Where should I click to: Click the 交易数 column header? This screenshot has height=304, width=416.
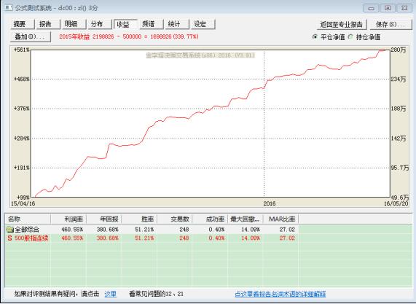click(175, 219)
